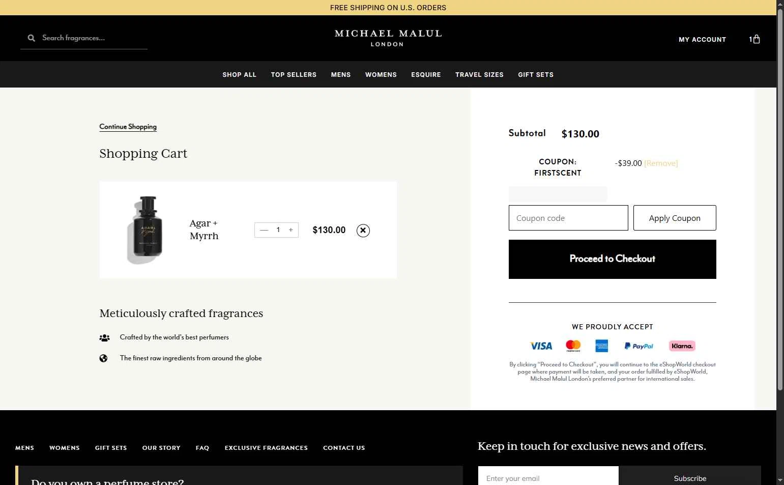Open footer Mens link
Screen dimensions: 784x485
click(24, 448)
